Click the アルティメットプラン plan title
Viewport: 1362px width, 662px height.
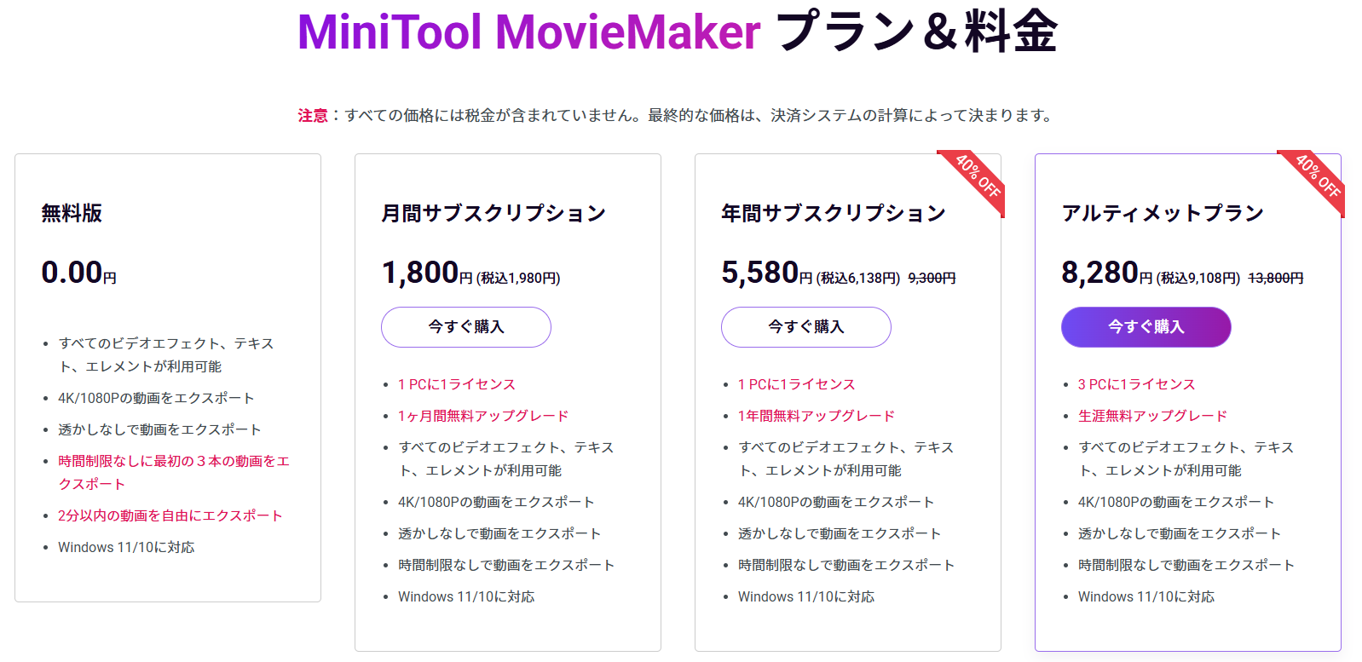[x=1162, y=213]
